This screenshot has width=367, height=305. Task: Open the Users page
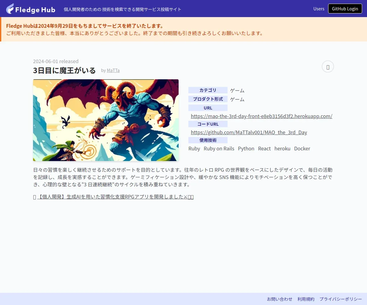tap(319, 9)
